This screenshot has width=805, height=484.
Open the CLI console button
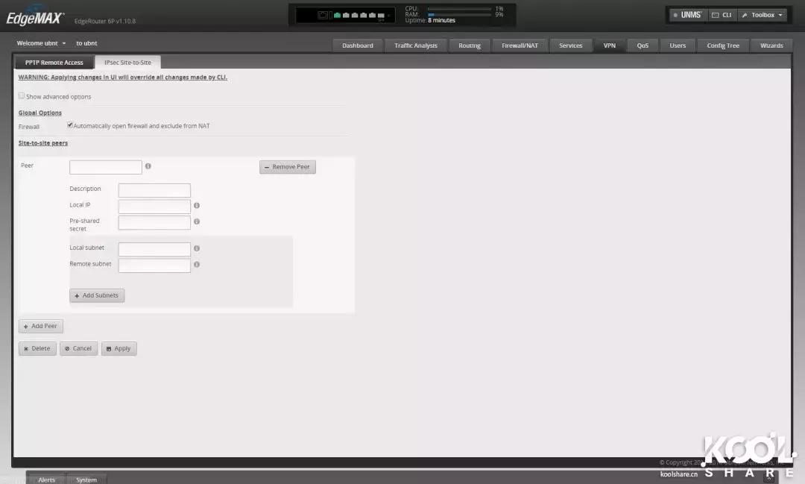click(x=722, y=15)
